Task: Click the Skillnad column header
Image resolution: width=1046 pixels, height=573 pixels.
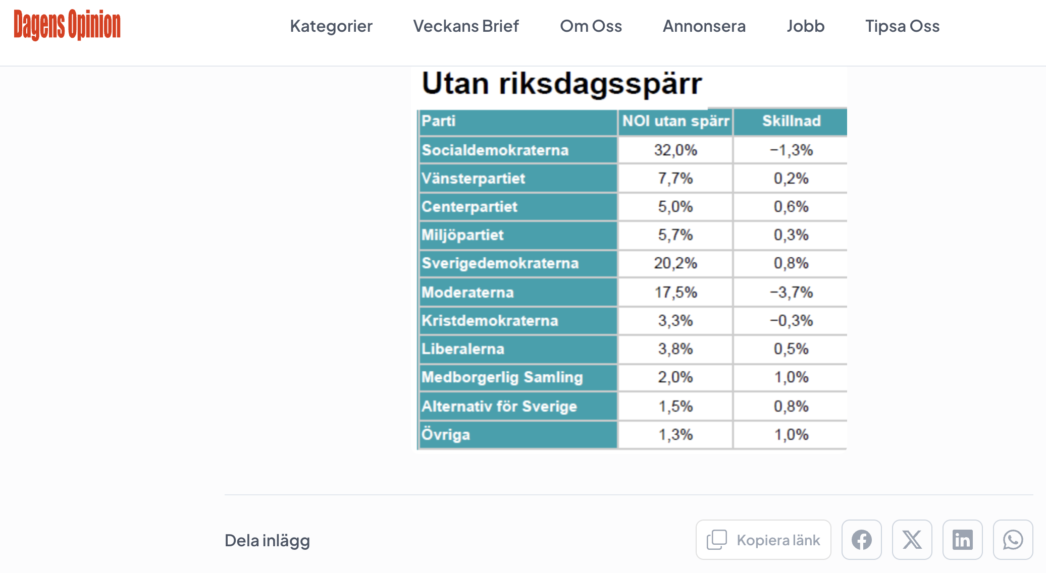Action: (791, 121)
